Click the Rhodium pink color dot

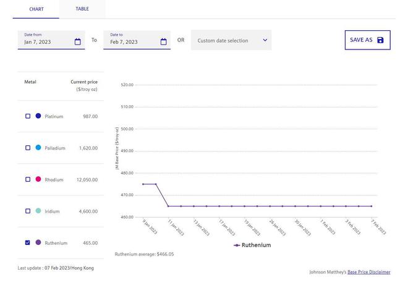[38, 179]
